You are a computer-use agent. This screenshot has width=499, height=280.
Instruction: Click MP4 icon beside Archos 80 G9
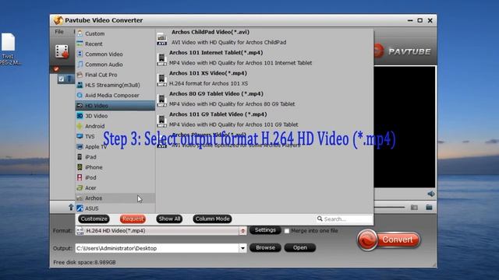click(x=161, y=100)
